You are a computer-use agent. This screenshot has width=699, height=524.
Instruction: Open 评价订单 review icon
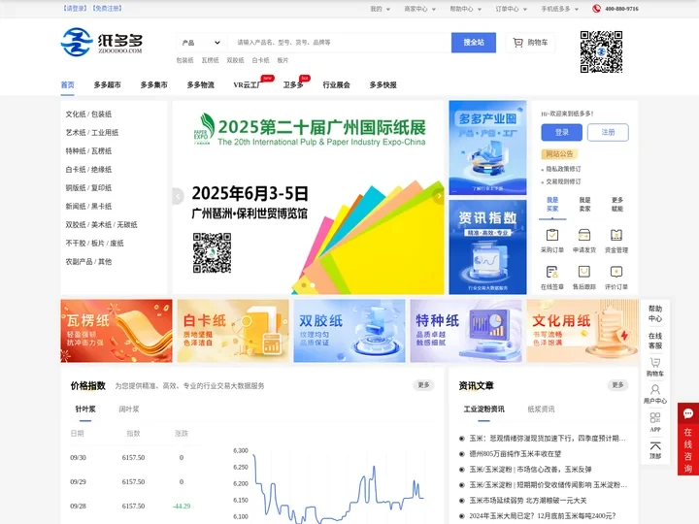pos(616,272)
